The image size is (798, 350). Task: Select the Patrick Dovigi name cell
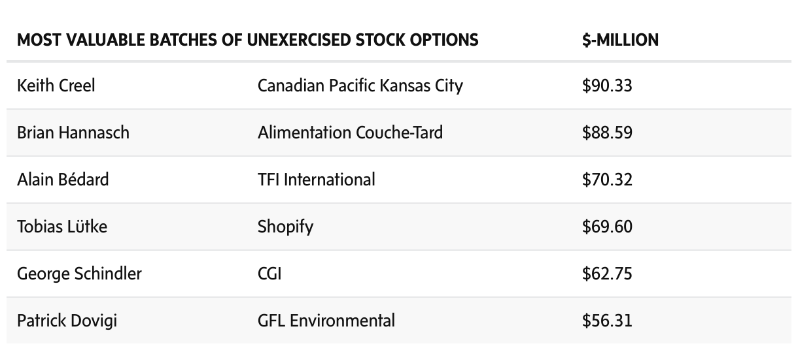coord(67,321)
